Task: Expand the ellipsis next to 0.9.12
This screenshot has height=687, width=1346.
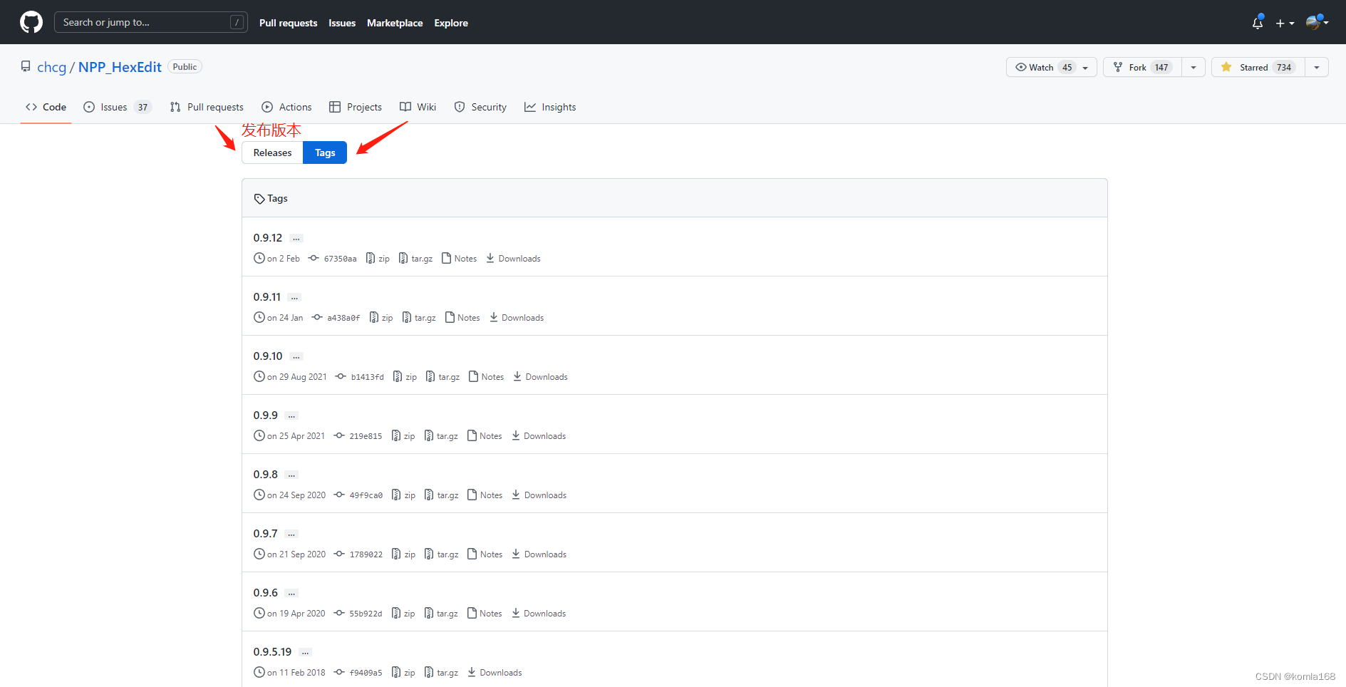Action: (x=296, y=239)
